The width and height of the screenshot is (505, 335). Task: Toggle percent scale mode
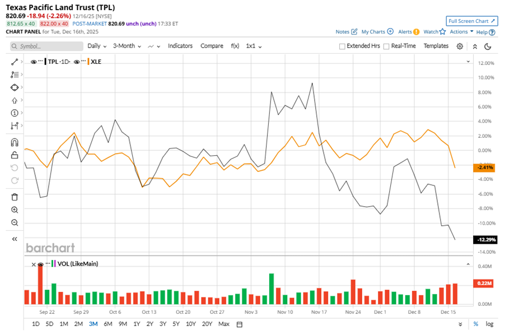tap(476, 324)
